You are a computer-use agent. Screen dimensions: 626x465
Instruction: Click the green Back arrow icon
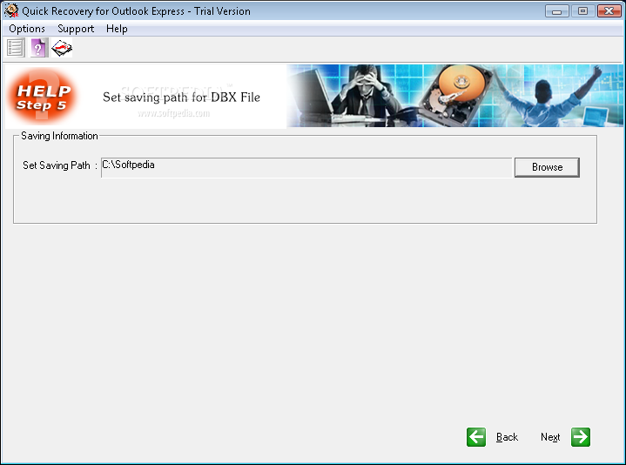coord(476,437)
